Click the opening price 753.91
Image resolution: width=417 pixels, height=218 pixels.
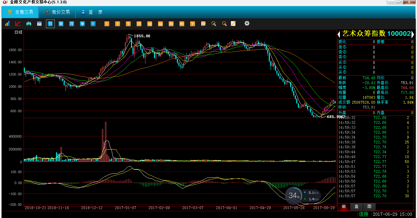(407, 83)
